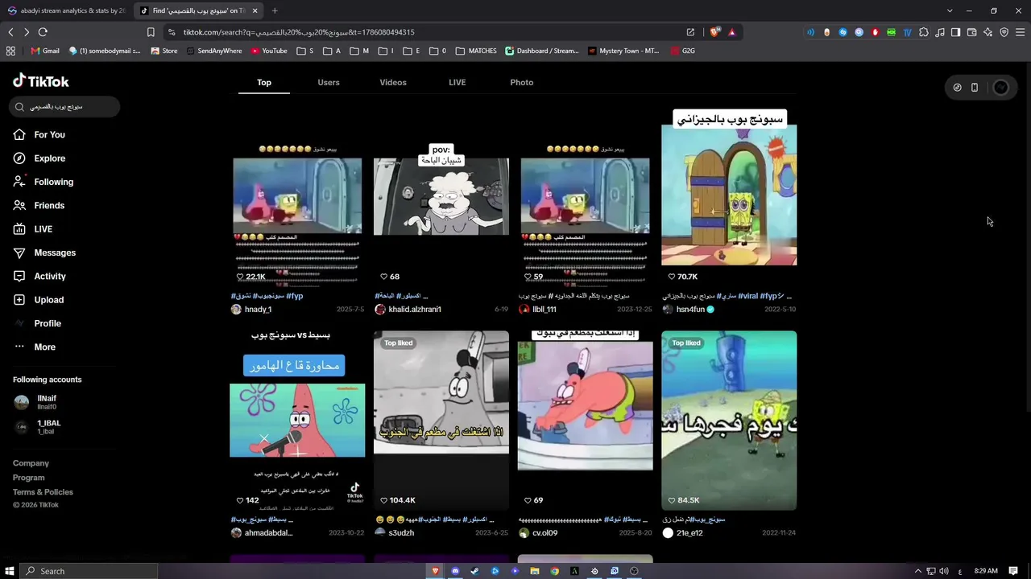Open the TikTok coin icon in header
The width and height of the screenshot is (1031, 579).
pos(957,88)
